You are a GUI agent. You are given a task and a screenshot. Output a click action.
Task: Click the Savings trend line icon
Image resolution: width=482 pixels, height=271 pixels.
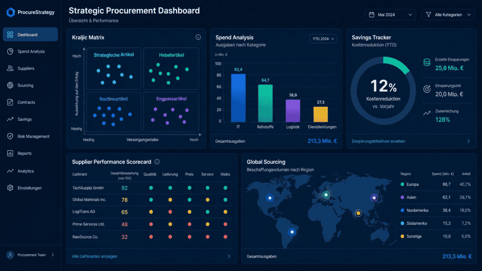click(x=10, y=119)
